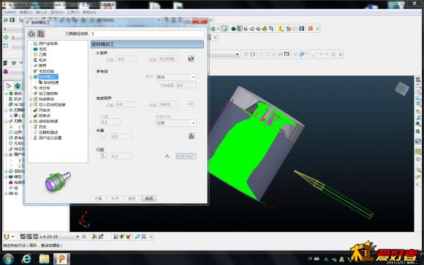Open the 文件(F) menu
The width and height of the screenshot is (424, 265).
pyautogui.click(x=10, y=12)
